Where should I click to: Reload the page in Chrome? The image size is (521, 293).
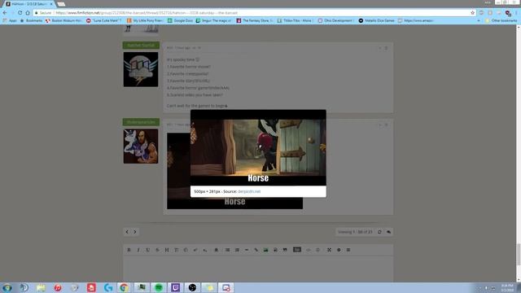pyautogui.click(x=20, y=13)
